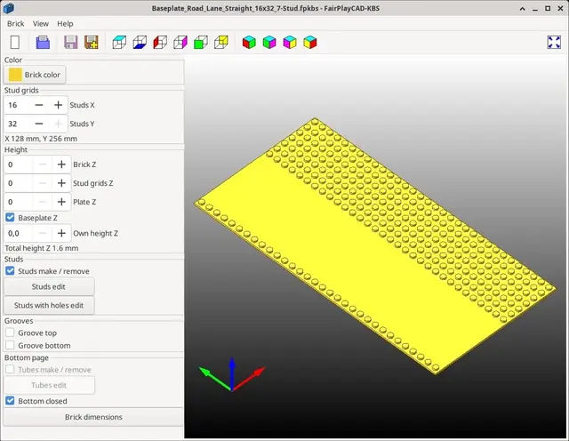Image resolution: width=569 pixels, height=441 pixels.
Task: Click the Stud grids Z value field
Action: pyautogui.click(x=19, y=183)
